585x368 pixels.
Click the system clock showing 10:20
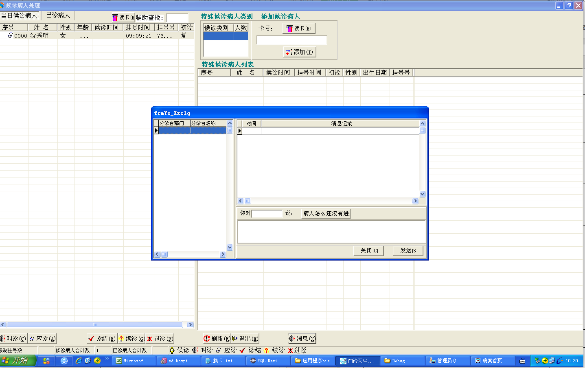[572, 361]
